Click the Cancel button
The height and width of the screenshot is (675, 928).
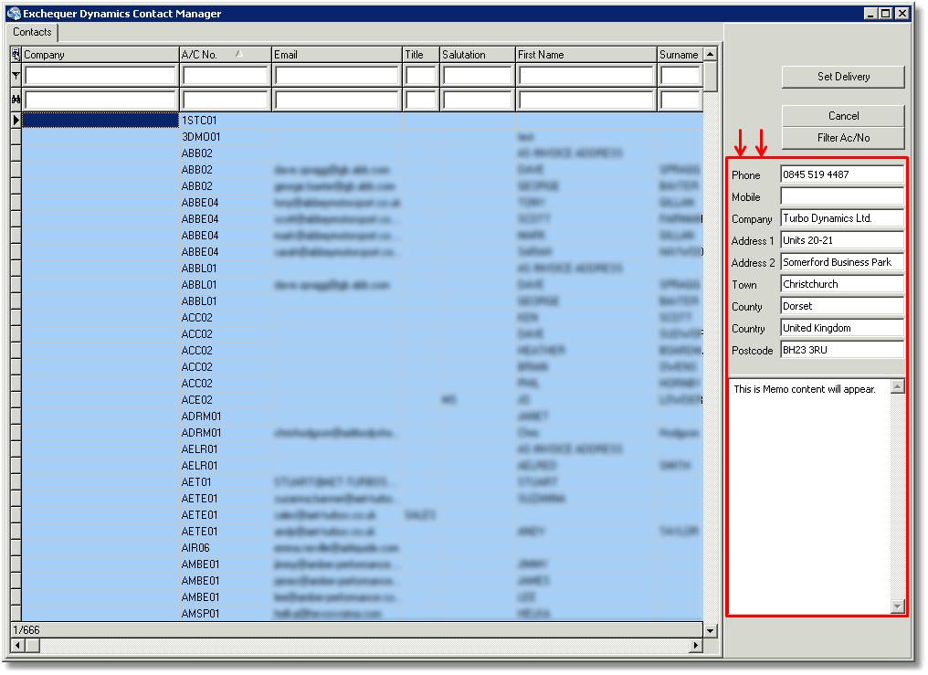tap(843, 116)
